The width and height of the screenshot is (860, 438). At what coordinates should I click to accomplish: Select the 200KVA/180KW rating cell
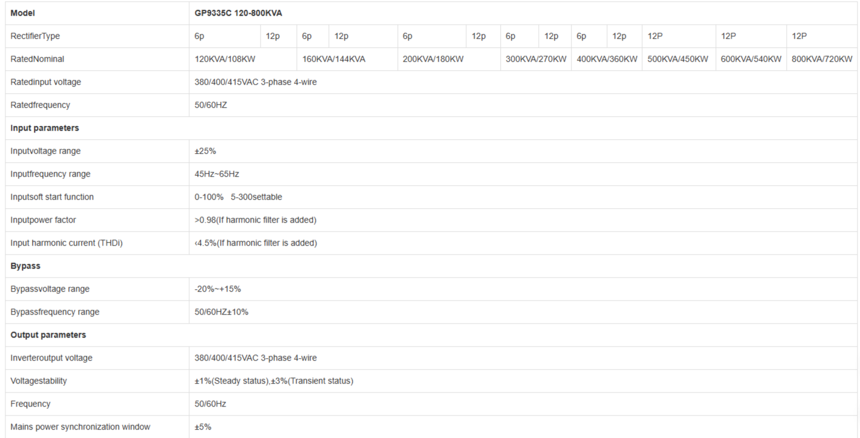[433, 59]
